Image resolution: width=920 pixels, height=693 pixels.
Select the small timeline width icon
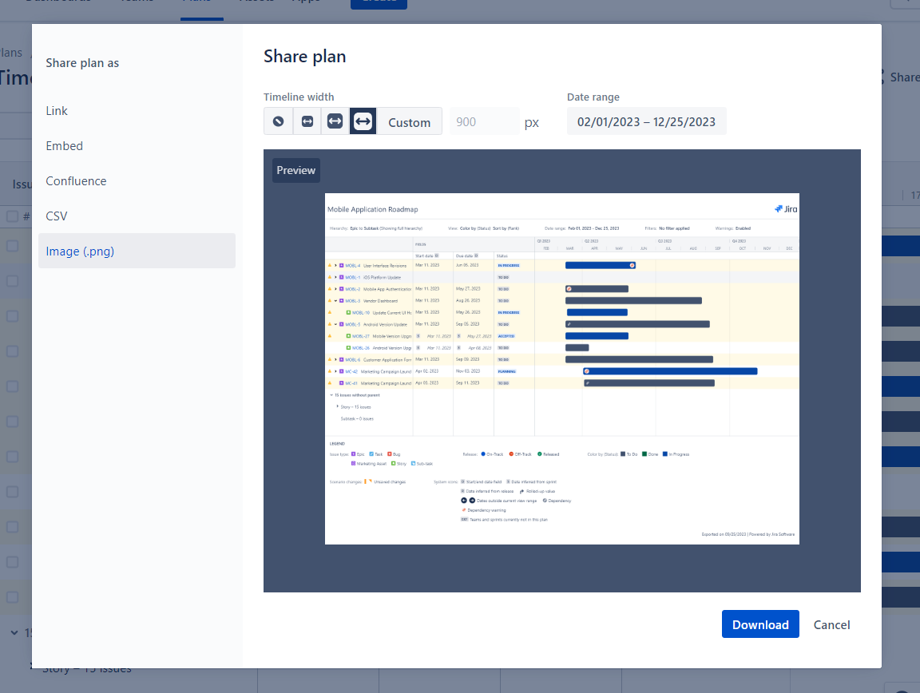pyautogui.click(x=307, y=121)
